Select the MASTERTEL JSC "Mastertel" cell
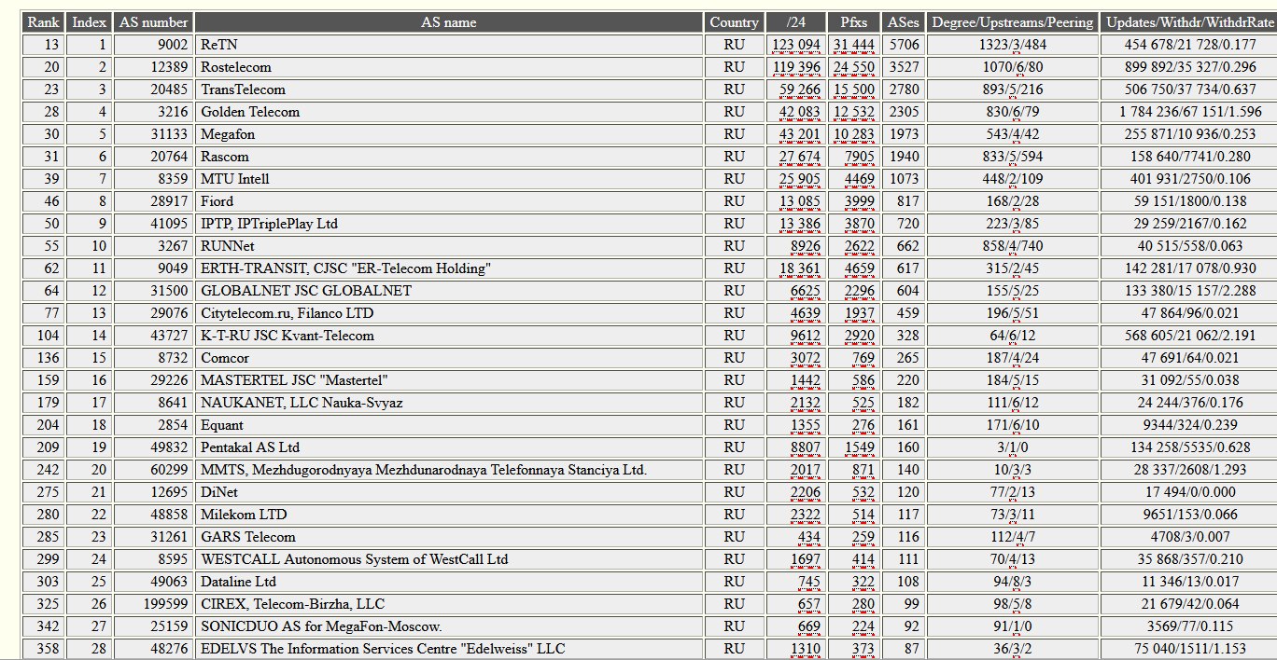1277x660 pixels. [449, 380]
